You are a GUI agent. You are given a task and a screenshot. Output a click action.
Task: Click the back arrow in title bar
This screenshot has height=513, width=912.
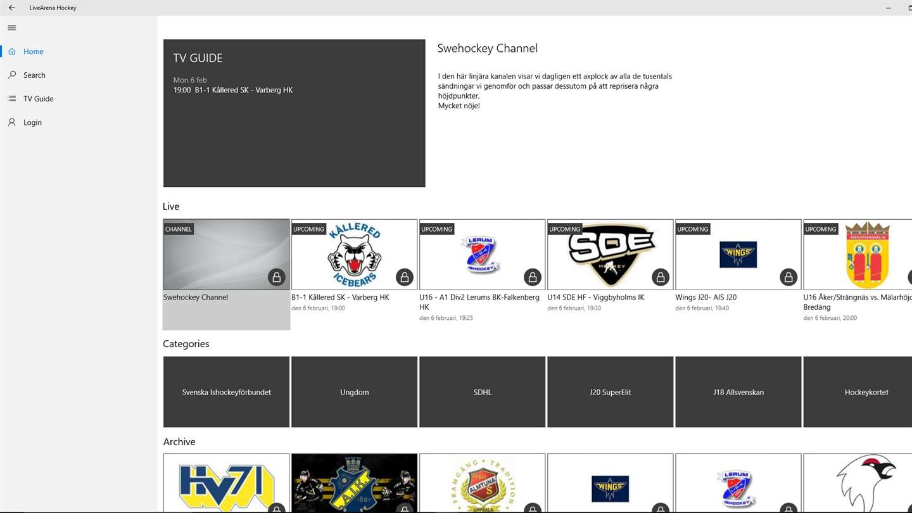tap(11, 8)
